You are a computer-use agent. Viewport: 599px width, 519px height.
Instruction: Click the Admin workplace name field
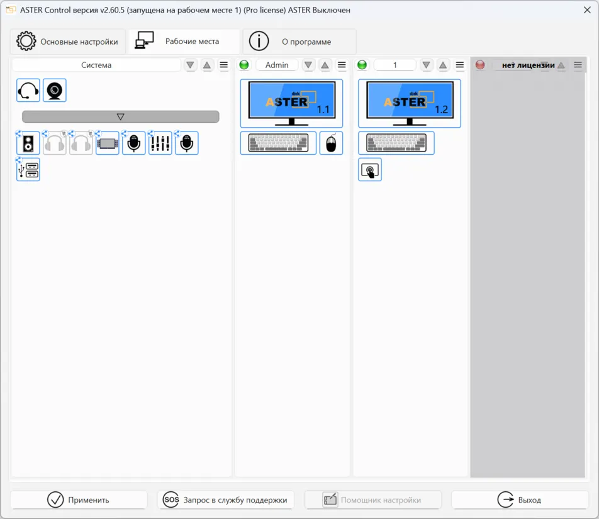point(277,64)
